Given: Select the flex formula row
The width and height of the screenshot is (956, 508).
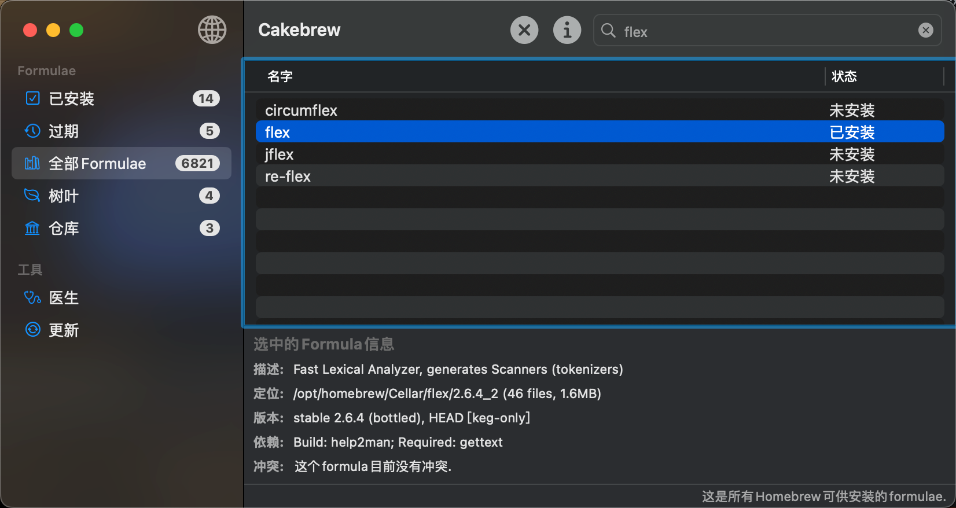Looking at the screenshot, I should (600, 132).
